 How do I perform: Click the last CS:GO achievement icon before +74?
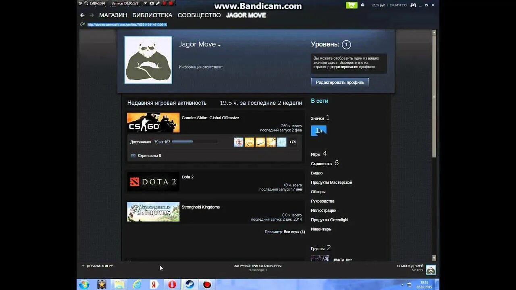coord(282,142)
